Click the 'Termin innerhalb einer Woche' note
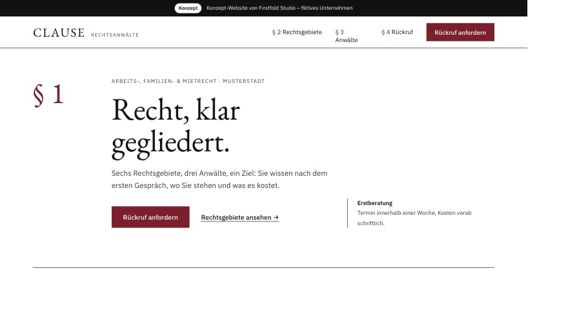The width and height of the screenshot is (564, 310). coord(414,218)
